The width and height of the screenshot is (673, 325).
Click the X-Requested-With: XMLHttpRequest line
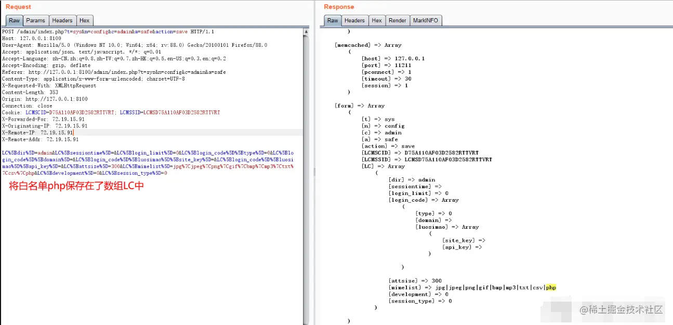click(49, 86)
